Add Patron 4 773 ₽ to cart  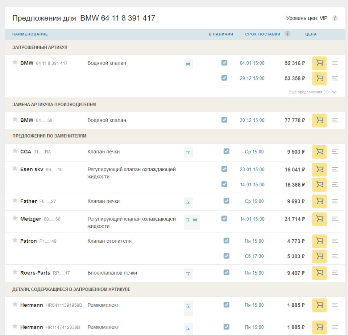[319, 241]
